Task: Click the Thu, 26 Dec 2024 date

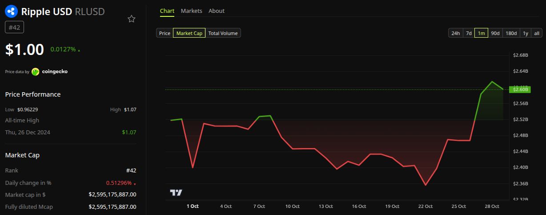Action: pyautogui.click(x=28, y=132)
